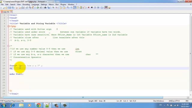Open the Windows Start menu
The width and height of the screenshot is (192, 108).
click(4, 105)
